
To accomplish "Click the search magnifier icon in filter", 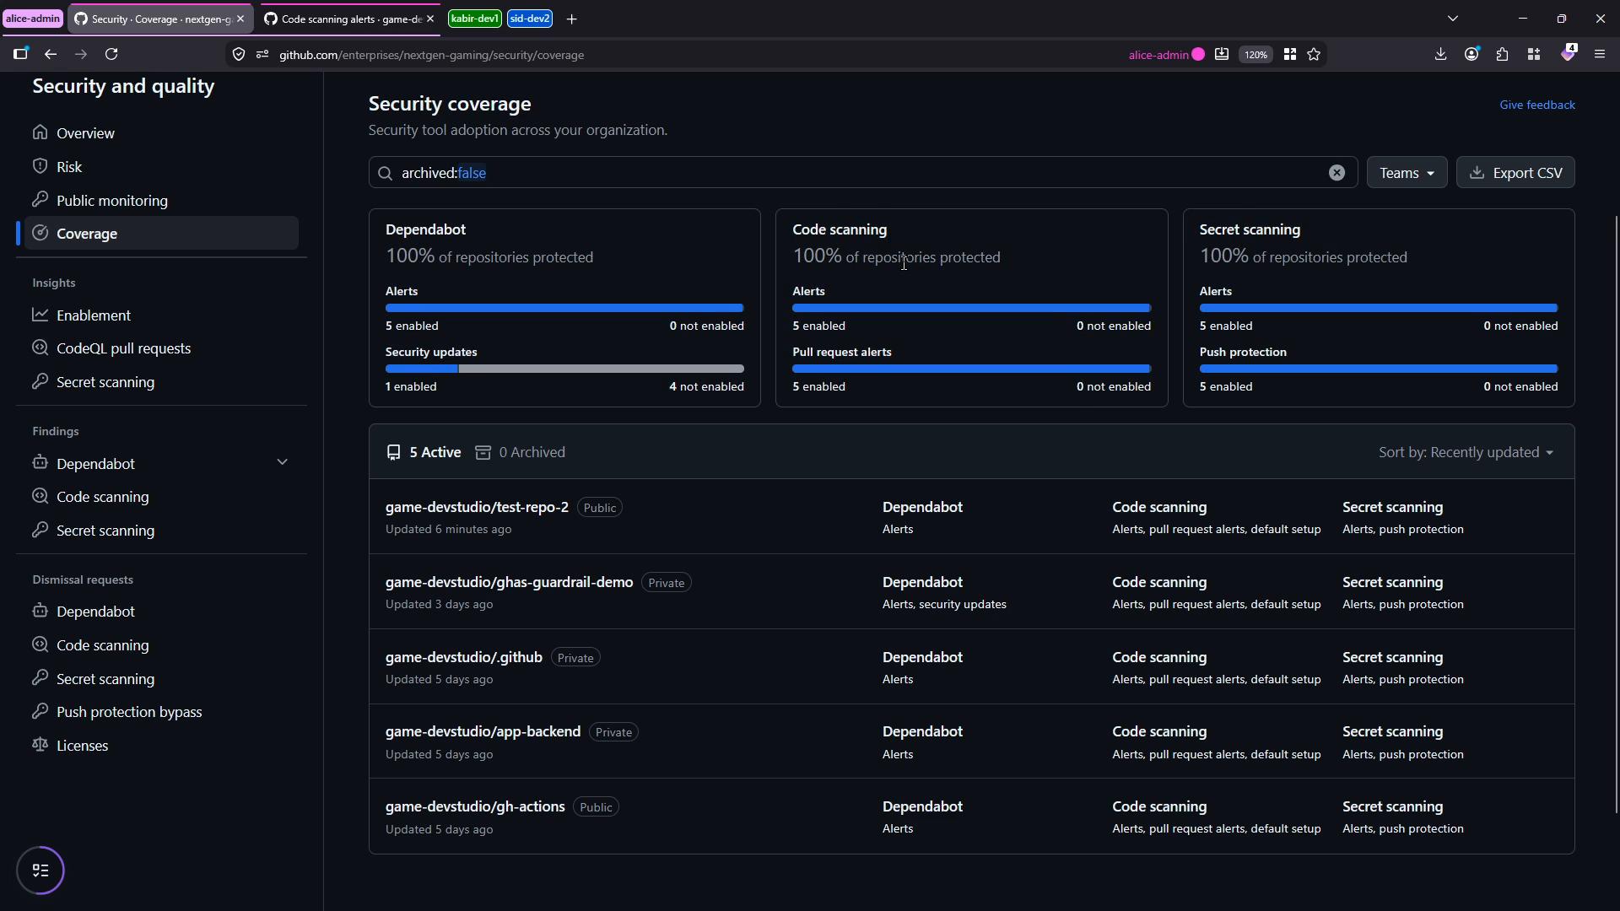I will click(385, 173).
